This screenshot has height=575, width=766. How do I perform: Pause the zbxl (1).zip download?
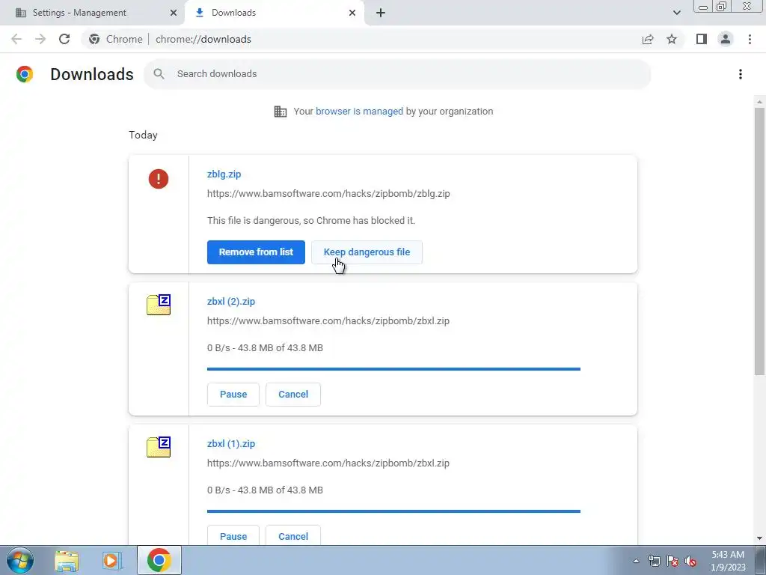click(x=233, y=536)
